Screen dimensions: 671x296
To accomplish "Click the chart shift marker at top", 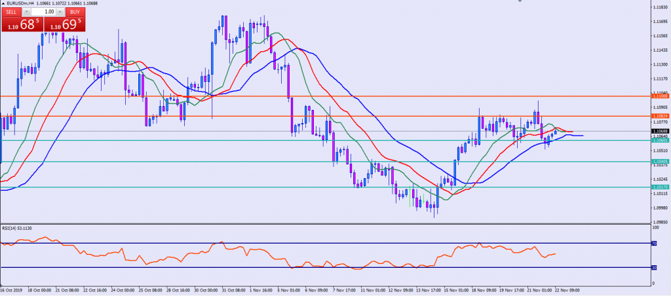I will coord(520,3).
